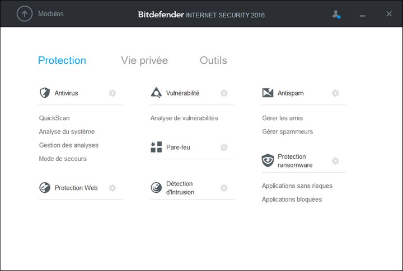403x271 pixels.
Task: Open Applications sans risques
Action: point(297,186)
